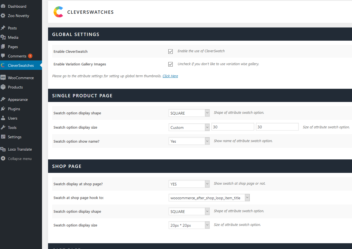
Task: Click Collapse menu label
Action: [x=20, y=159]
